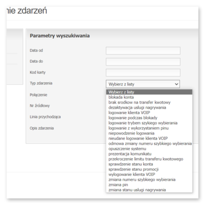This screenshot has width=204, height=204.
Task: Select 'brak srodkow na transfer kwotowy'
Action: (149, 103)
